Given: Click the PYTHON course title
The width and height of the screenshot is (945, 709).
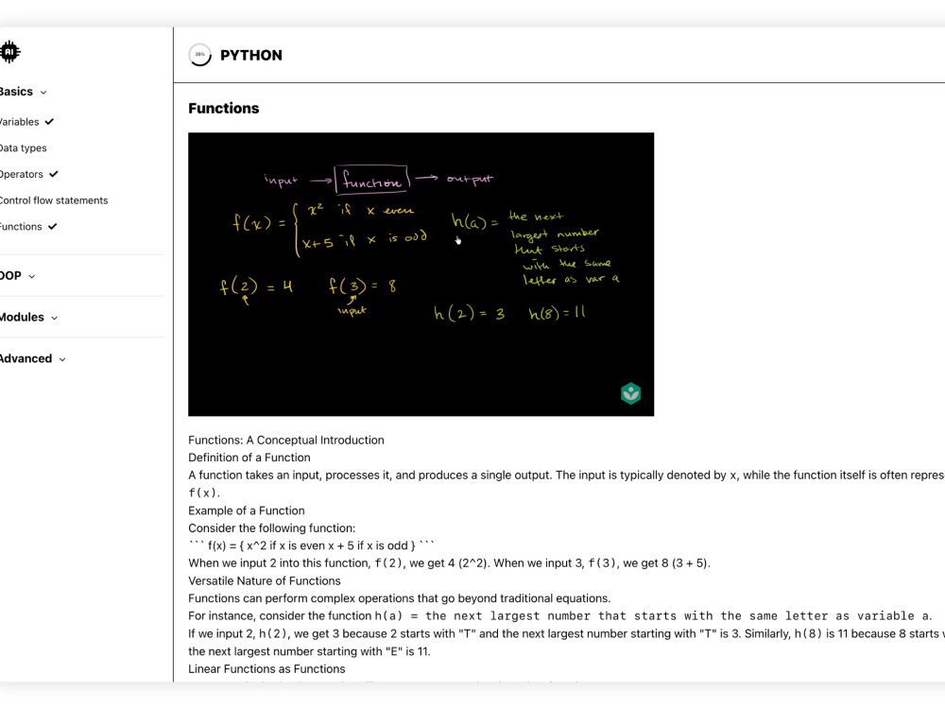Looking at the screenshot, I should pyautogui.click(x=251, y=56).
